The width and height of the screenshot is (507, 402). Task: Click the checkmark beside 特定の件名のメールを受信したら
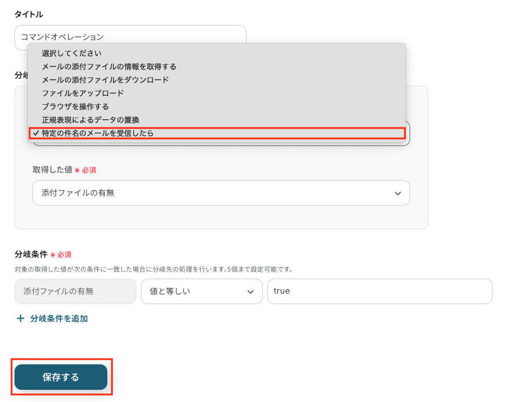[x=36, y=133]
